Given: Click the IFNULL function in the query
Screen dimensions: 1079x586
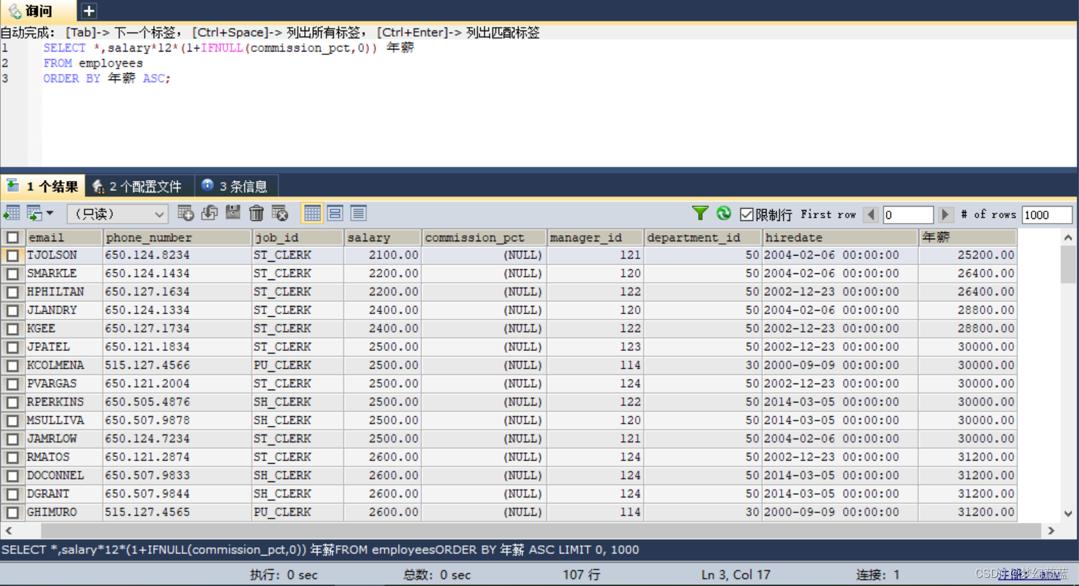Looking at the screenshot, I should (222, 48).
